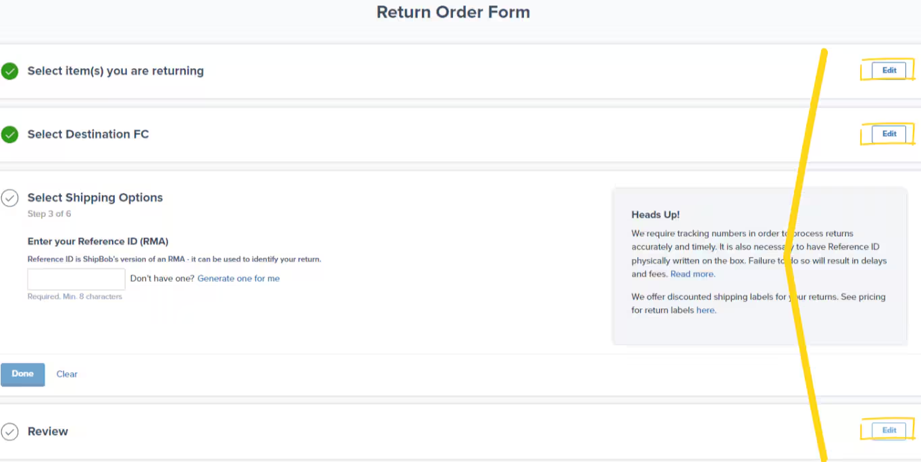Viewport: 921px width, 462px height.
Task: Edit the Select Destination FC section
Action: click(889, 134)
